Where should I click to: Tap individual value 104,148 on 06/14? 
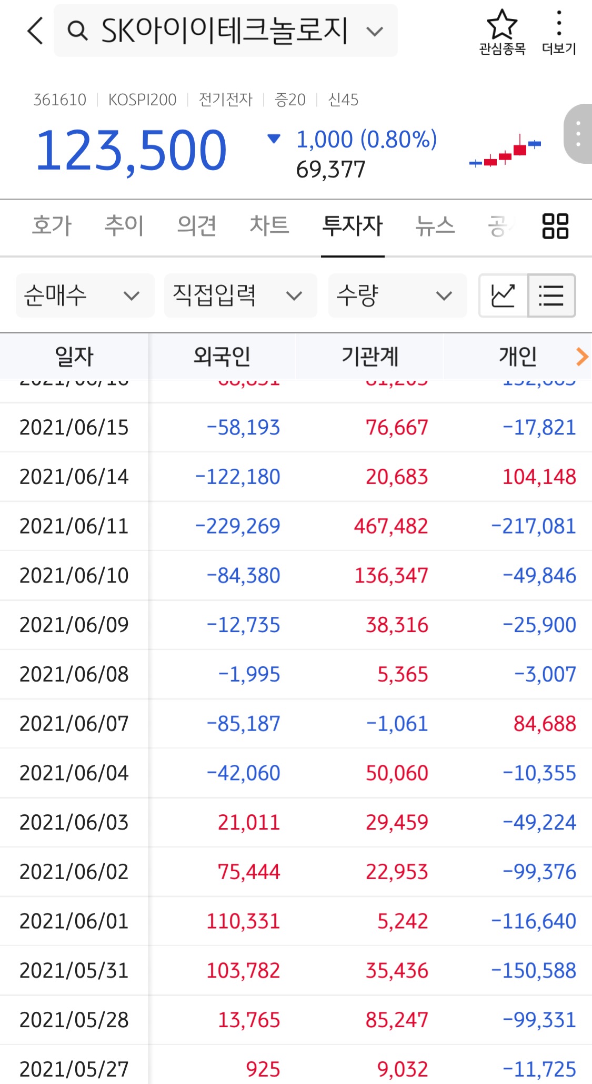(539, 477)
